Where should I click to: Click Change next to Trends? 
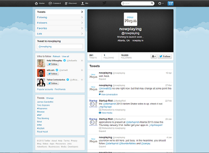pyautogui.click(x=50, y=98)
